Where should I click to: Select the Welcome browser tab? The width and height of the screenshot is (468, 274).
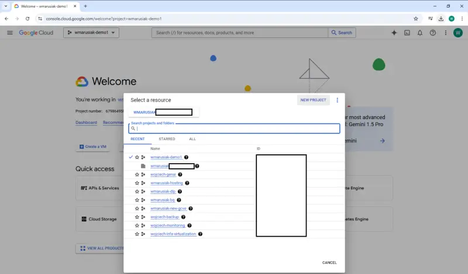[x=46, y=6]
